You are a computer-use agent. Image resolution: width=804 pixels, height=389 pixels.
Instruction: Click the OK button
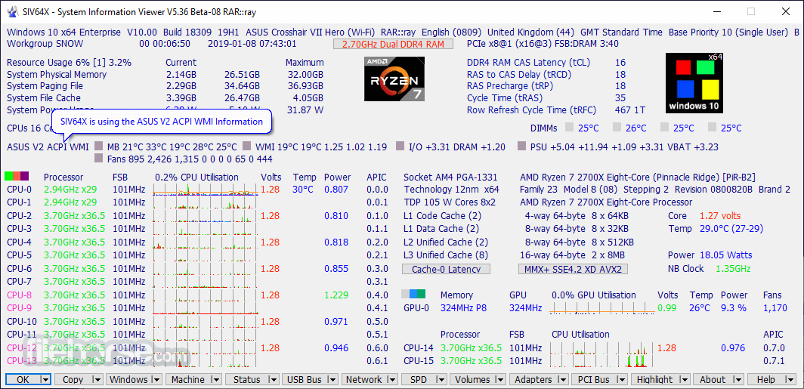click(x=23, y=380)
